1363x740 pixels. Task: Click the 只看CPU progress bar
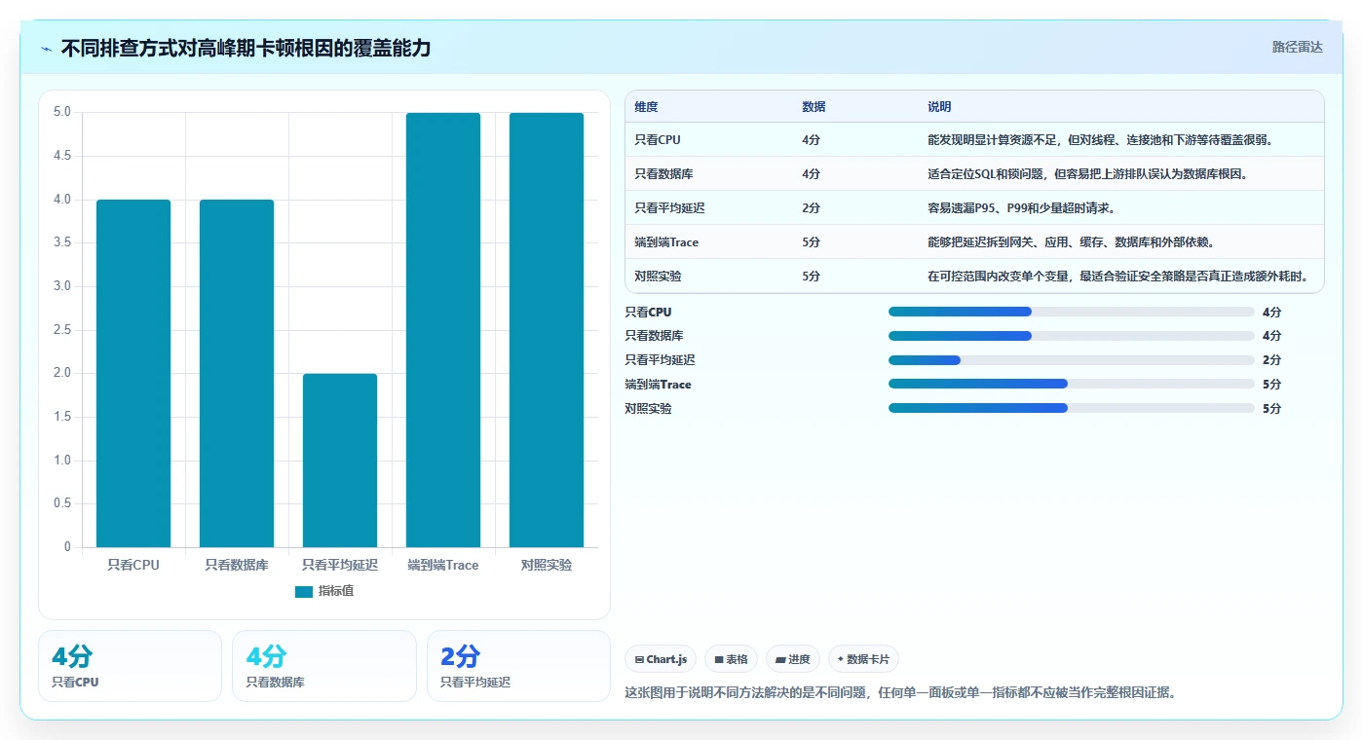(1072, 312)
